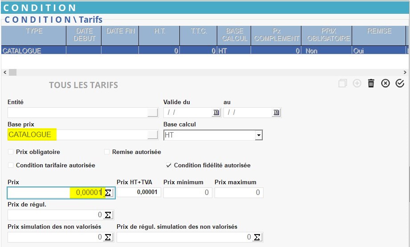The image size is (410, 247).
Task: Open the Base prix lookup button
Action: pyautogui.click(x=152, y=135)
